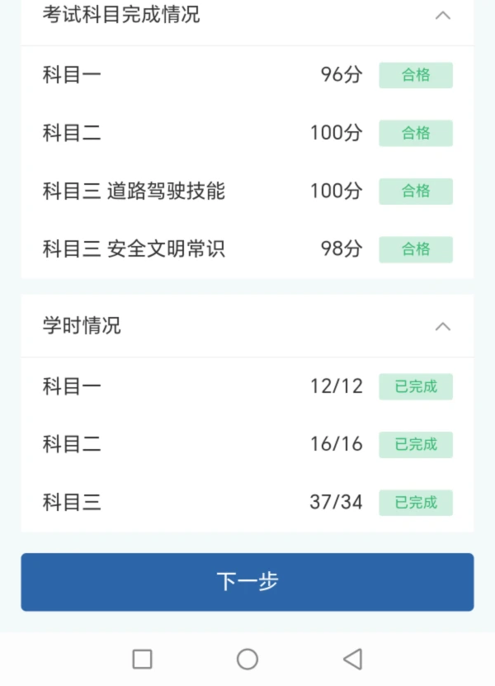495x686 pixels.
Task: Tap the 96分 score text
Action: point(342,75)
